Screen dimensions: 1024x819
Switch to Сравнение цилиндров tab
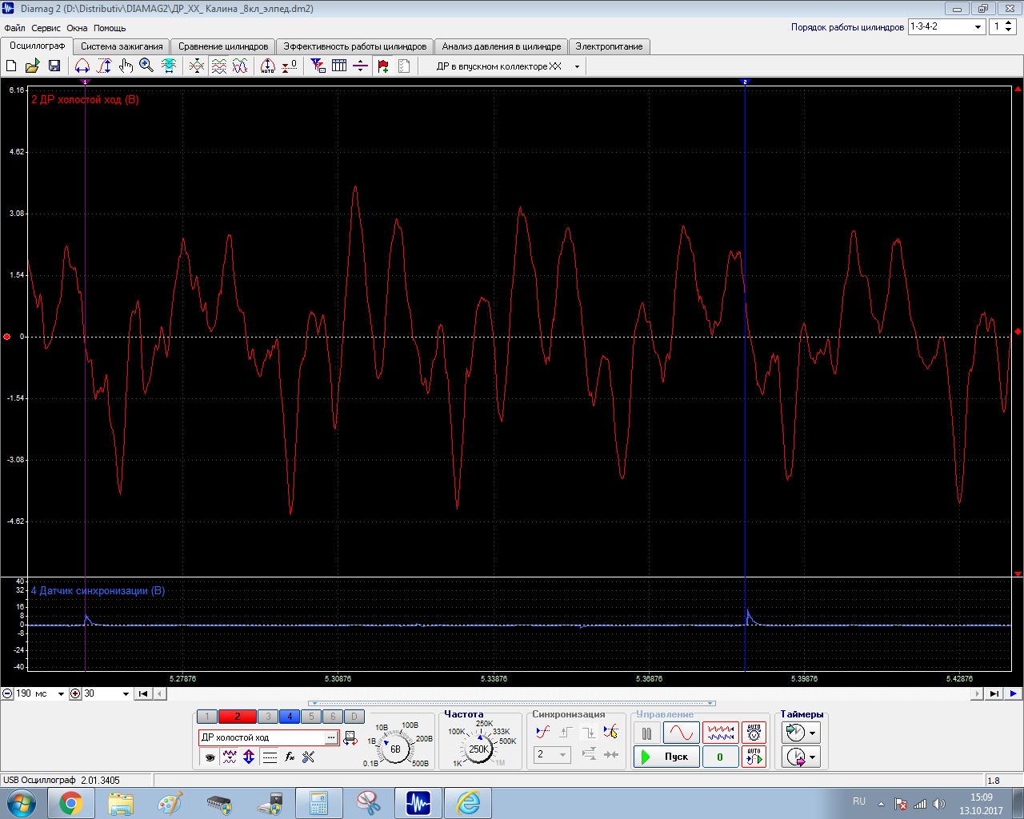click(223, 46)
